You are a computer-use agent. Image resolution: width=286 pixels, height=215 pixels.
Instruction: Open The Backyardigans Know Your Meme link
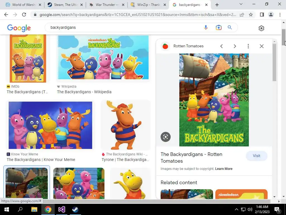[x=41, y=160]
